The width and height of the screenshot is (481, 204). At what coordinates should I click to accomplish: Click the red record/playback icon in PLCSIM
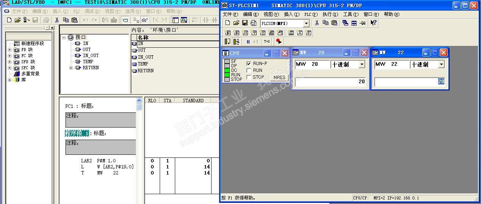[x=279, y=42]
